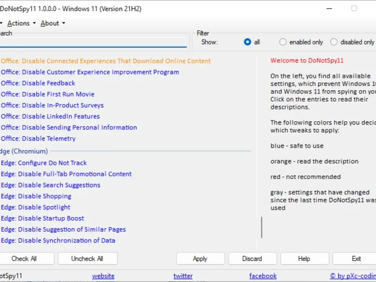Select Edge: Disable Suggestion of Similar Pages

coord(63,229)
